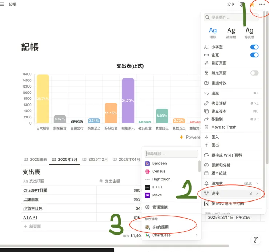Click the + 新頁面 new page row
The width and height of the screenshot is (269, 252).
coord(32,227)
